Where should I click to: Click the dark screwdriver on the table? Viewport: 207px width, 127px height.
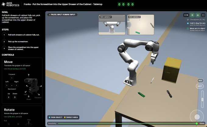[169, 93]
